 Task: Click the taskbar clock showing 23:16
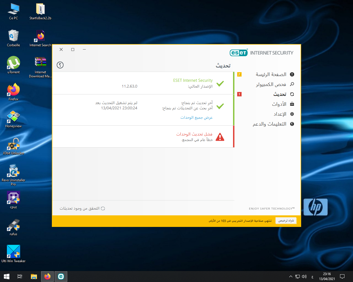tap(327, 276)
